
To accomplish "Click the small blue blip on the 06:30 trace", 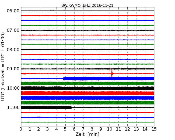I will coord(80,20).
